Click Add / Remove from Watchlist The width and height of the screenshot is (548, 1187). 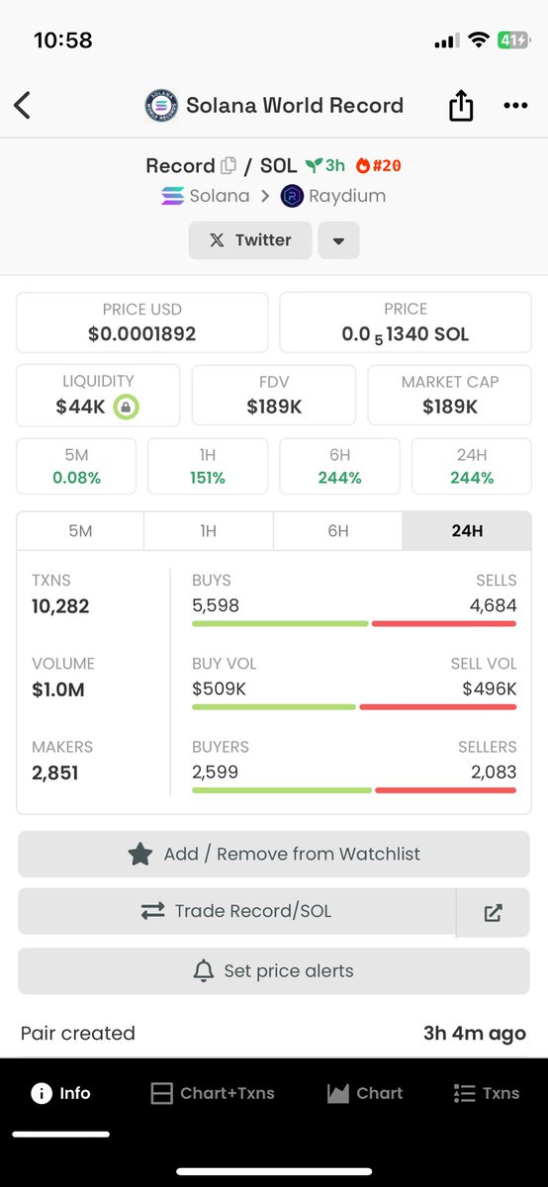click(x=274, y=854)
